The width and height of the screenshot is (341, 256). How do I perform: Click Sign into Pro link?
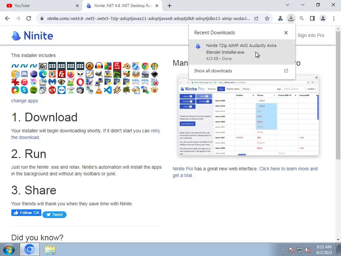311,35
